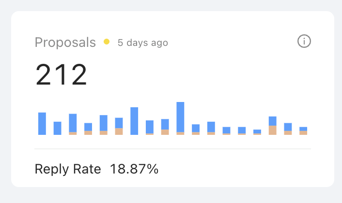Click the second bar from the left

[57, 128]
